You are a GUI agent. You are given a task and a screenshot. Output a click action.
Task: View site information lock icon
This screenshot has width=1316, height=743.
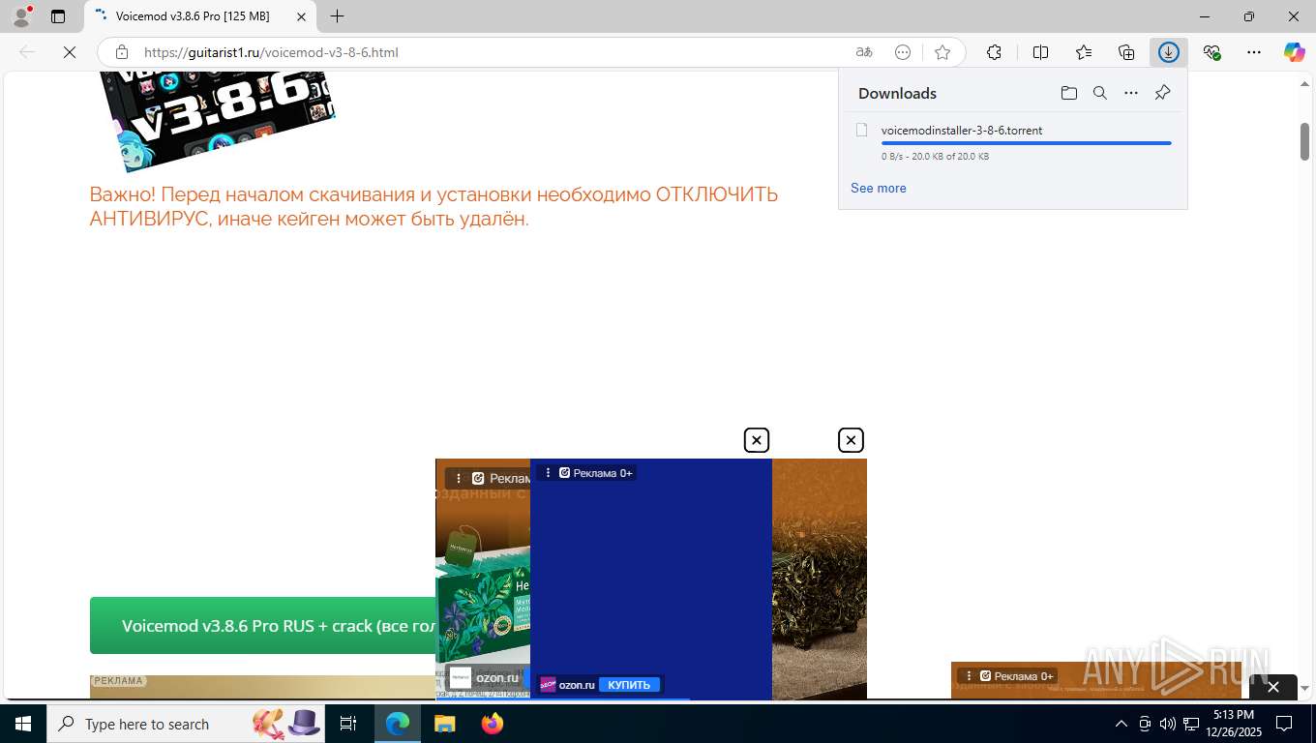[122, 52]
